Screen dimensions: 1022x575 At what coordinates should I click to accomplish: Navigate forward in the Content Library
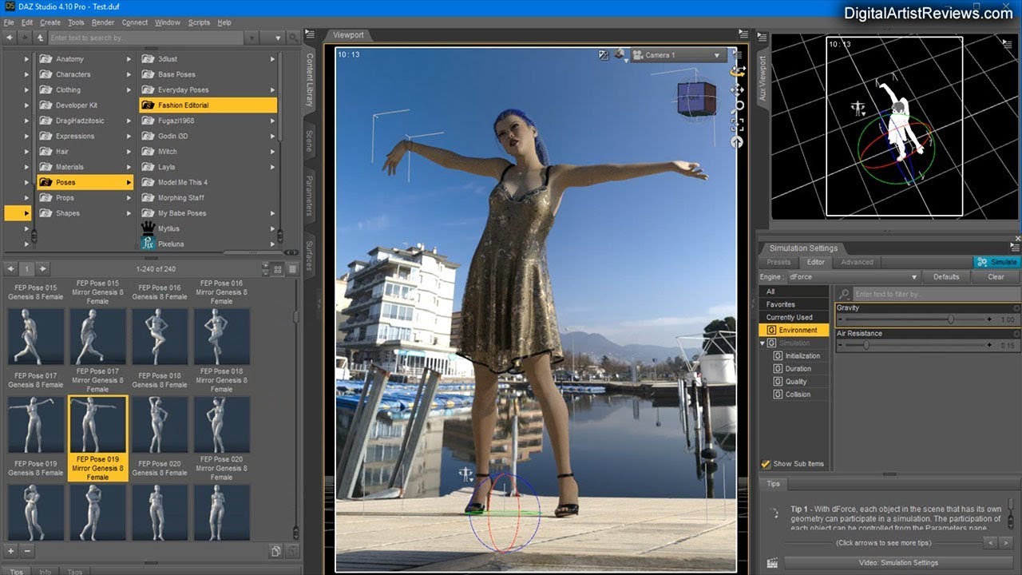point(24,38)
